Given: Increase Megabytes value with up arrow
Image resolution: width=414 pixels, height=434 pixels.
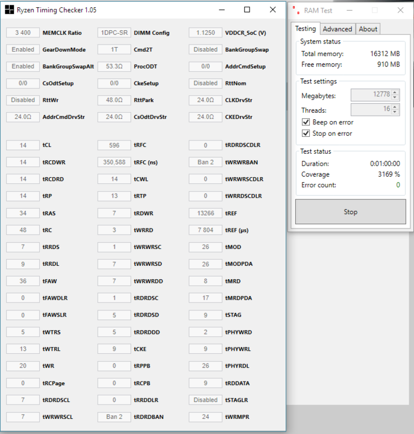Looking at the screenshot, I should pos(395,92).
